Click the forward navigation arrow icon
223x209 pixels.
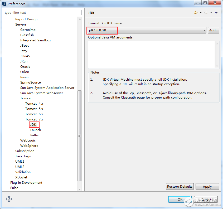tap(206, 13)
